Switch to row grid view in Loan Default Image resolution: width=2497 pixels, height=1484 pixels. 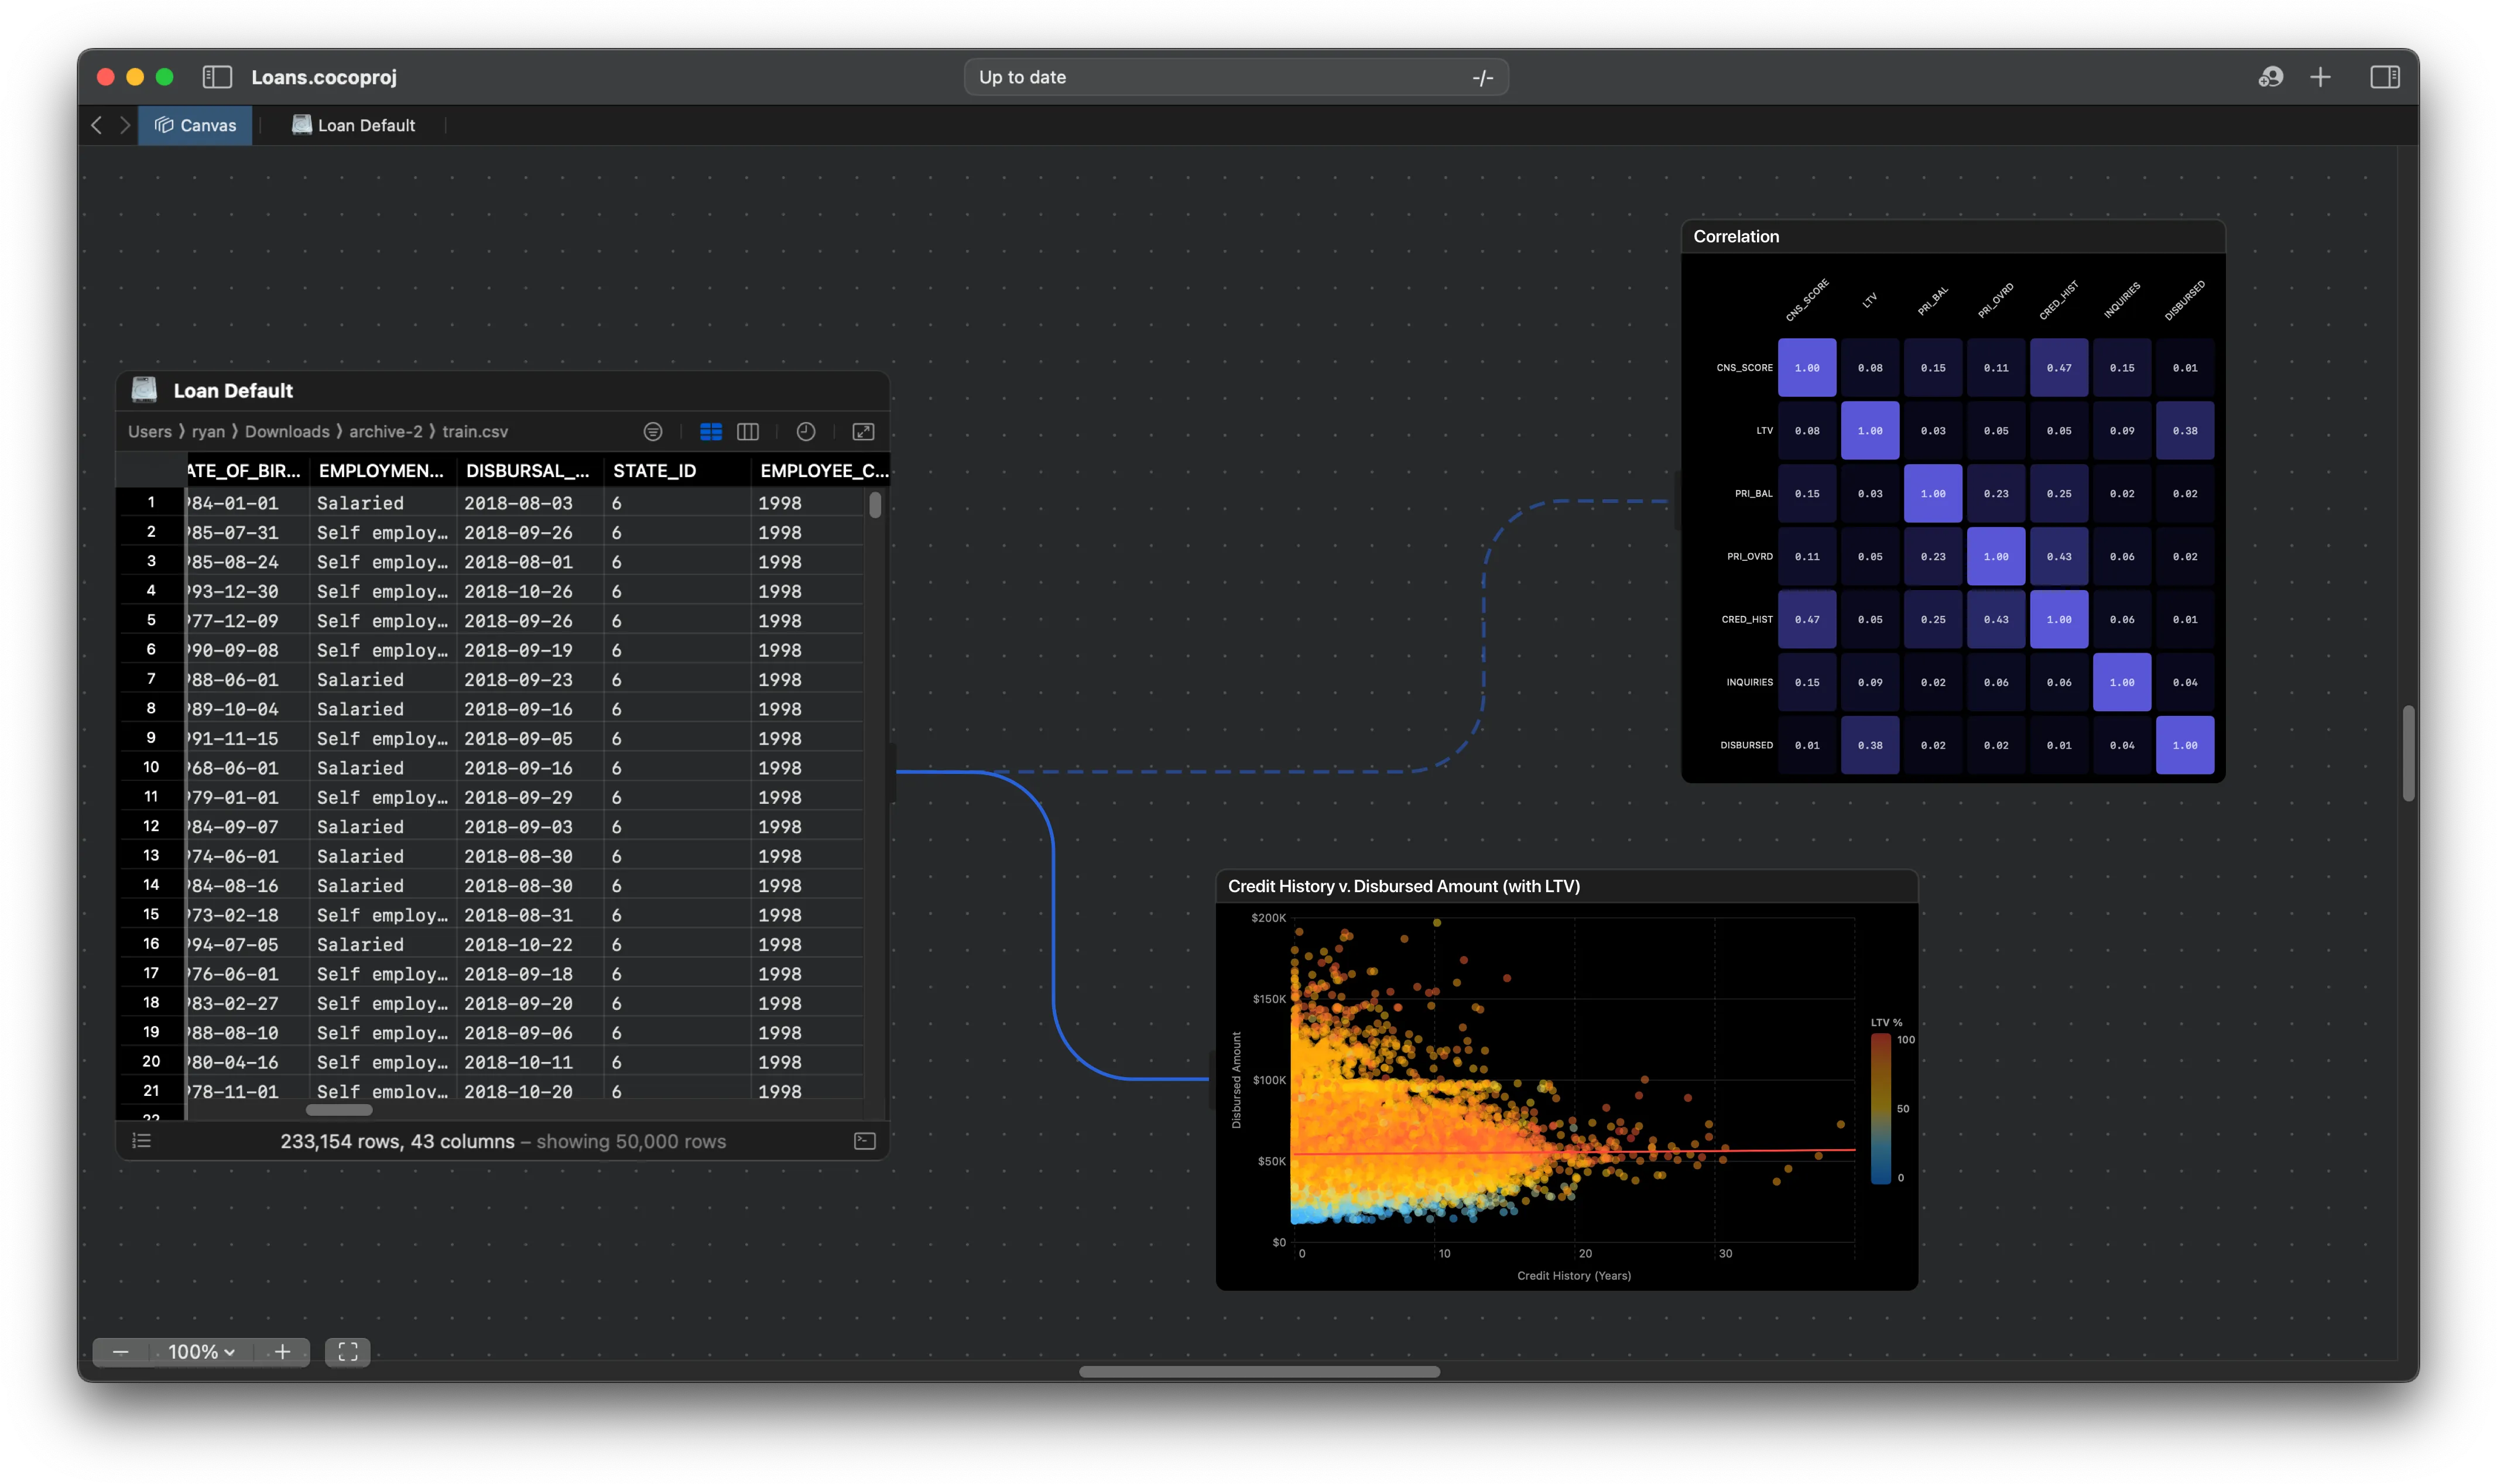(710, 432)
